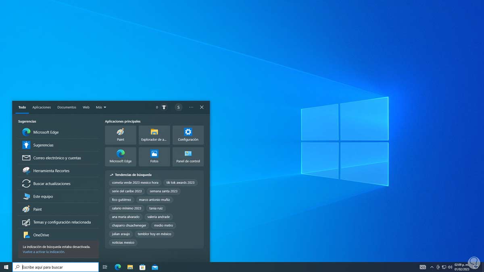
Task: Start Microsoft Edge from the apps grid
Action: [x=120, y=156]
